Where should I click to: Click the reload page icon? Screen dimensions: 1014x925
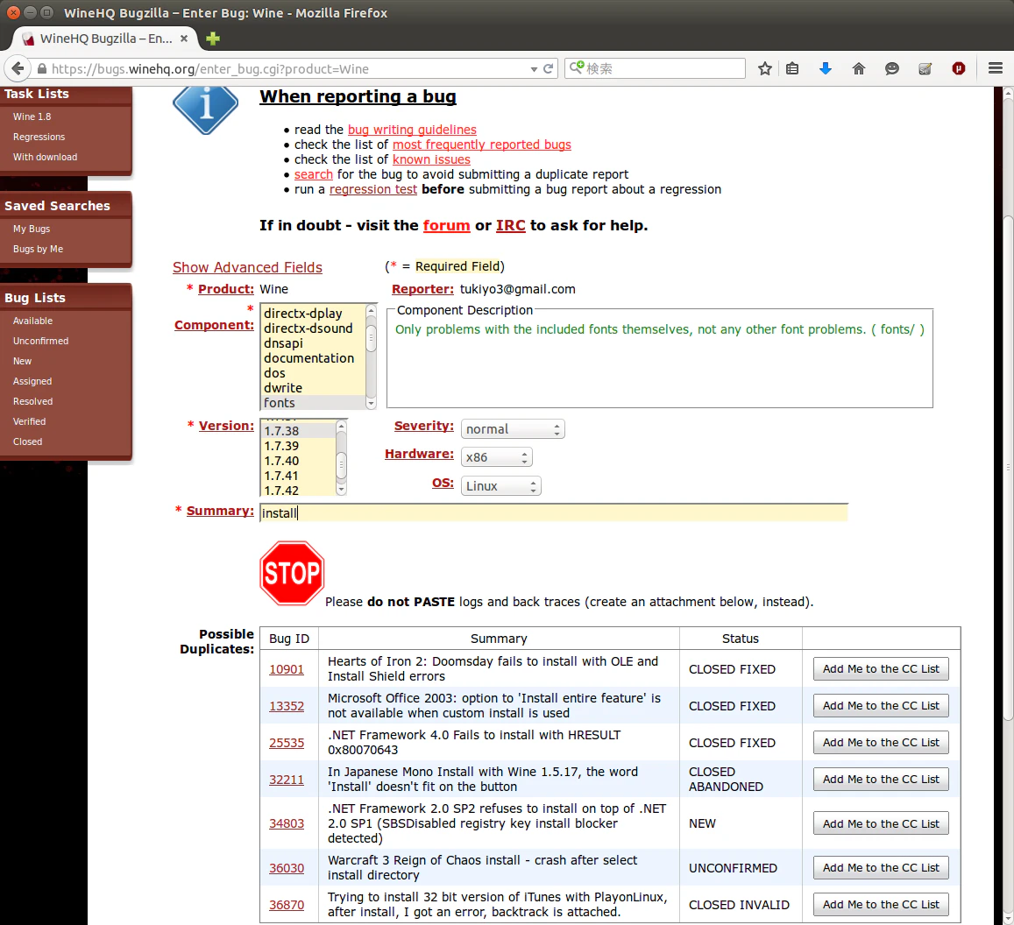[x=549, y=68]
